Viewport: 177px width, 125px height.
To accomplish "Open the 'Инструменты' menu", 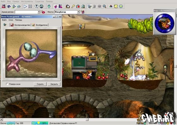I will [x=27, y=1].
